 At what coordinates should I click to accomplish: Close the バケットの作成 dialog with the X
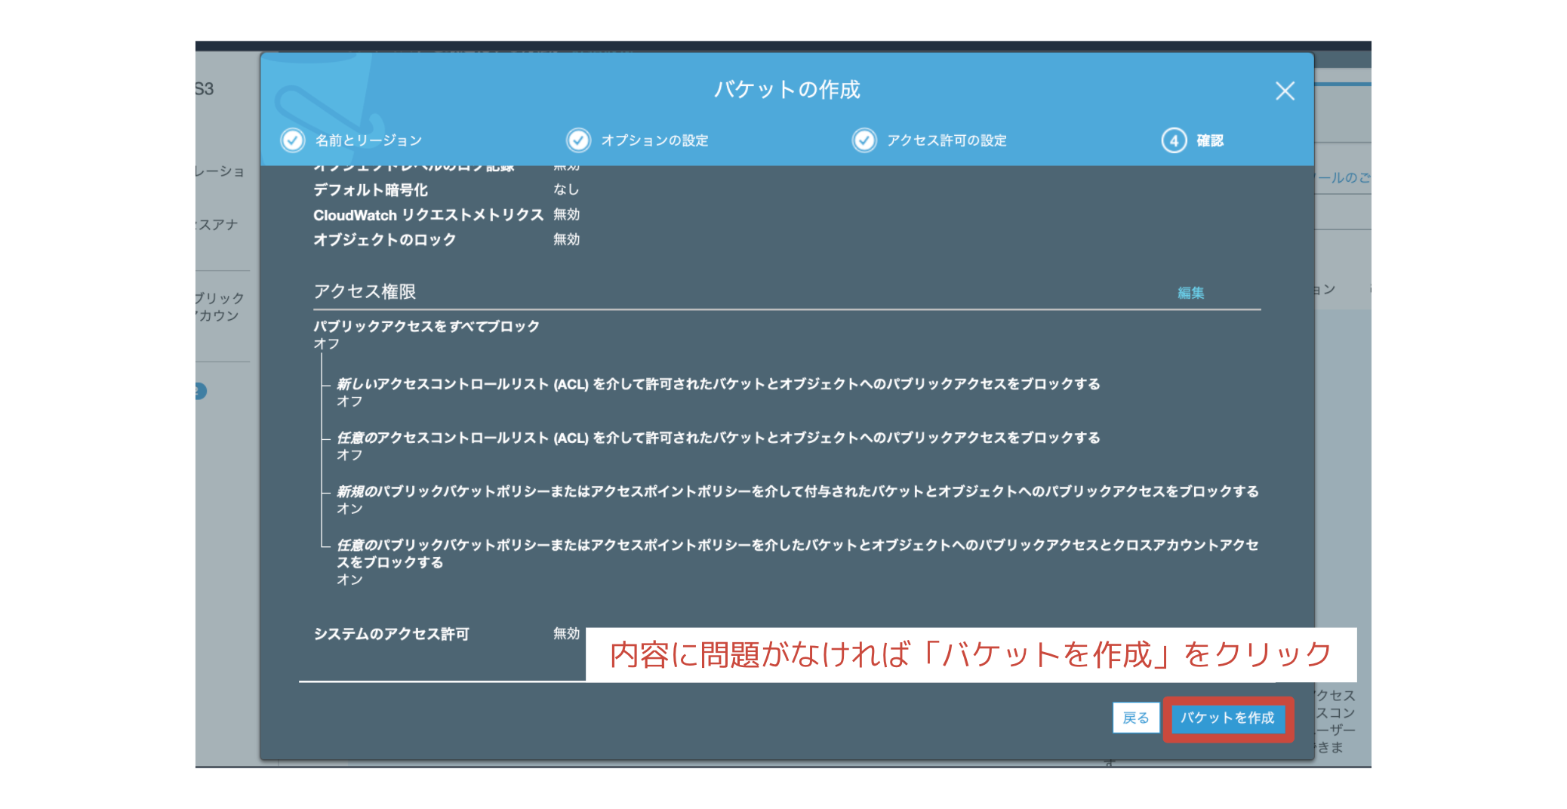click(1284, 91)
